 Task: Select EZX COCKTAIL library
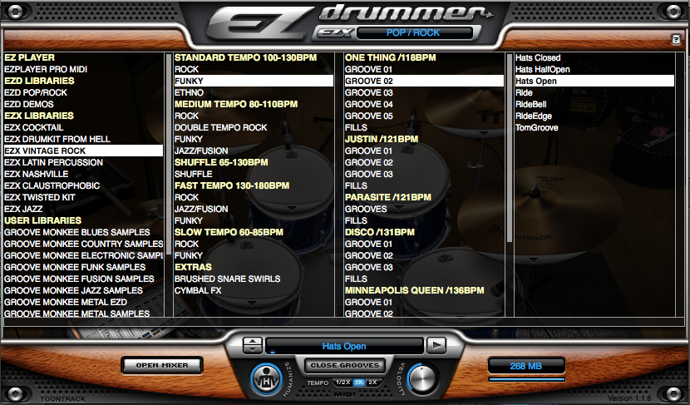83,127
